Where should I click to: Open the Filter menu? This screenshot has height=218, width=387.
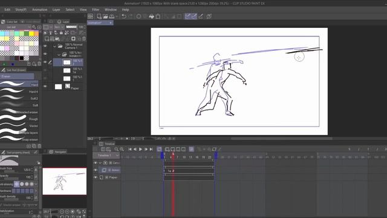96,10
